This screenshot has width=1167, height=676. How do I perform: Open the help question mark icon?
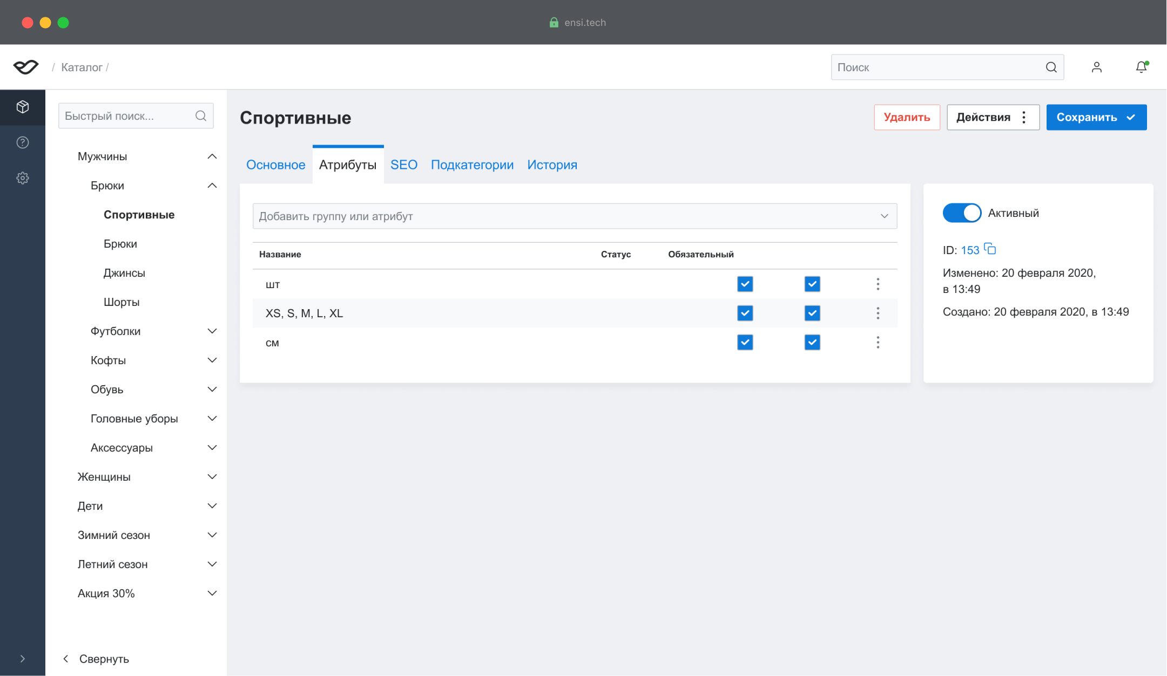[x=23, y=142]
